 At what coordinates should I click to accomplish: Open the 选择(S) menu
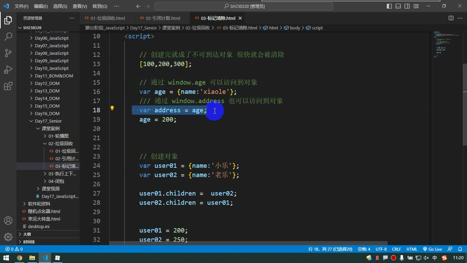(x=60, y=6)
